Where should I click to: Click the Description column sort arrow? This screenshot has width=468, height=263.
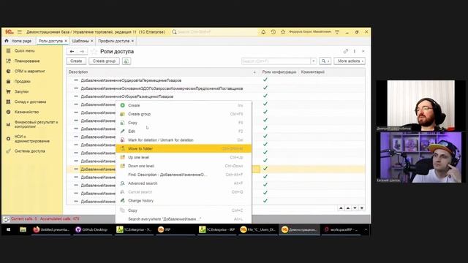[x=254, y=72]
